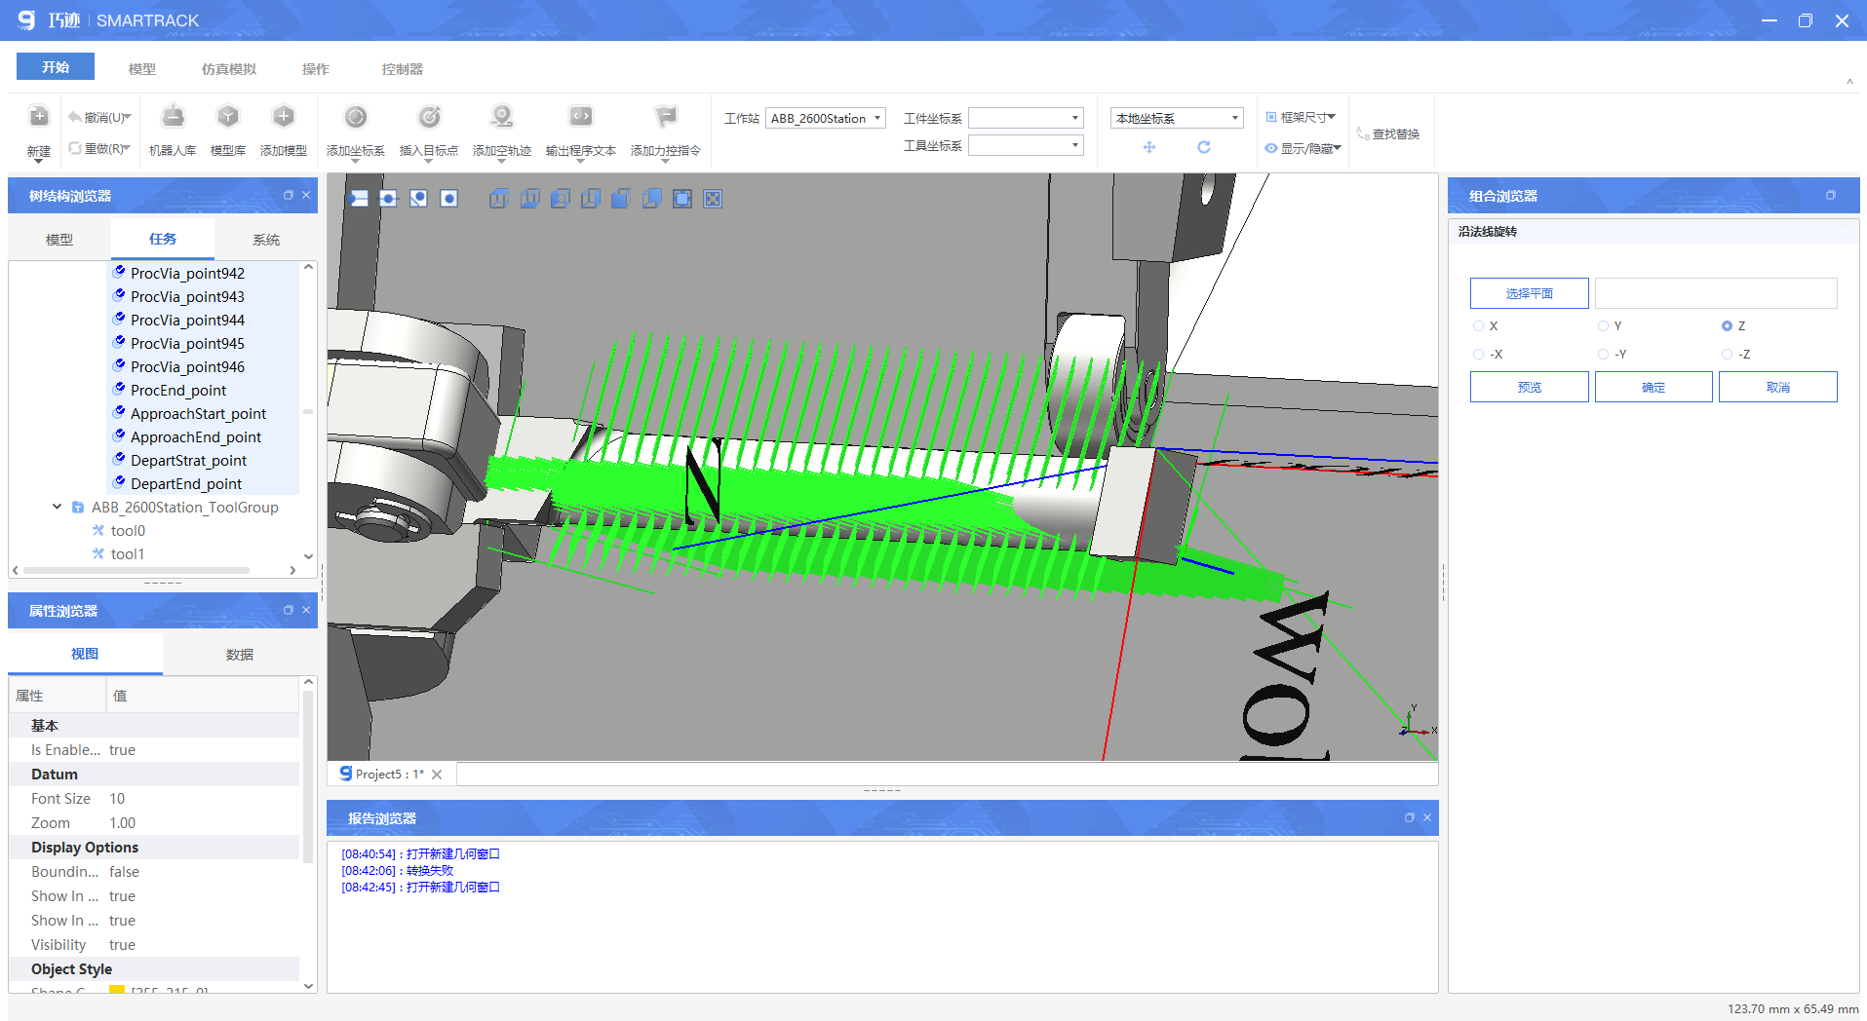Switch to the 数据 tab in properties browser

click(240, 655)
